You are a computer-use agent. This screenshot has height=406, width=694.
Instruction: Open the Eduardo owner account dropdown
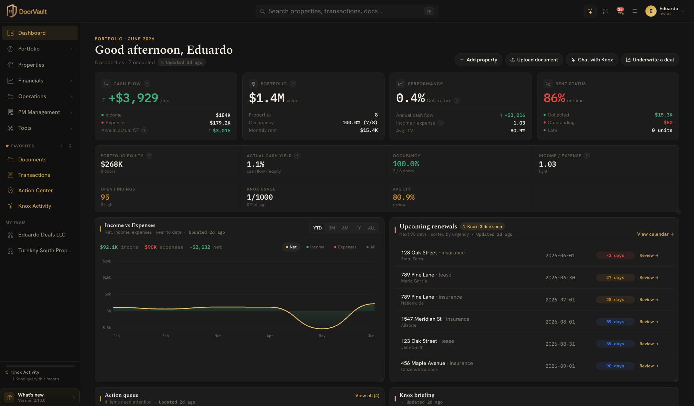[665, 11]
